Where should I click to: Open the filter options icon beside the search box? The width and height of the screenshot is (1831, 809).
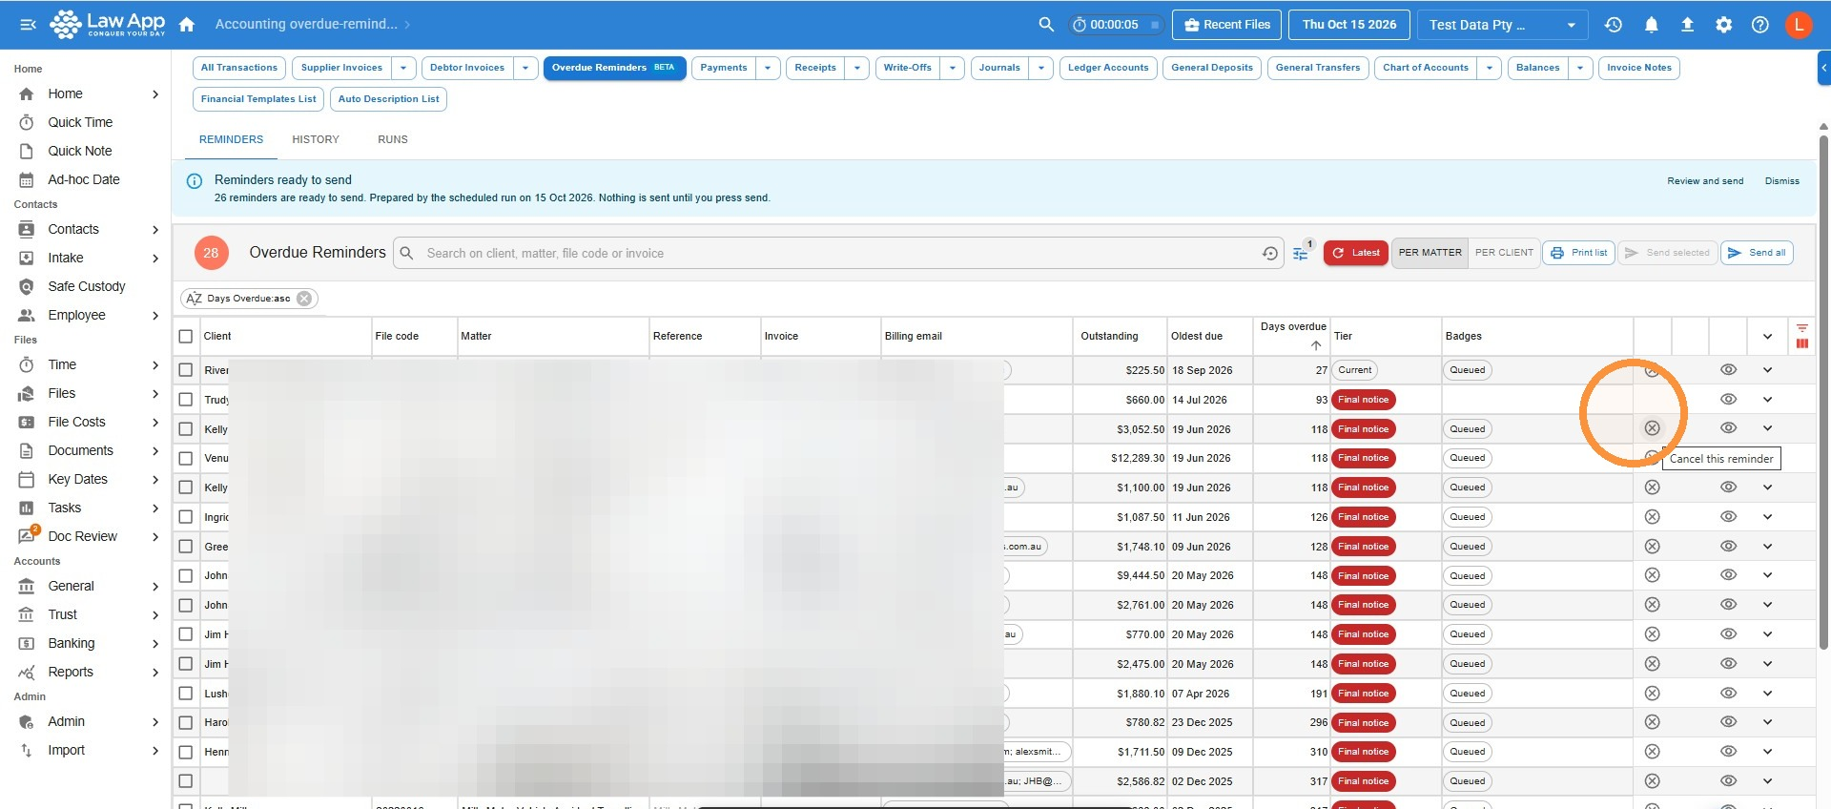tap(1301, 254)
